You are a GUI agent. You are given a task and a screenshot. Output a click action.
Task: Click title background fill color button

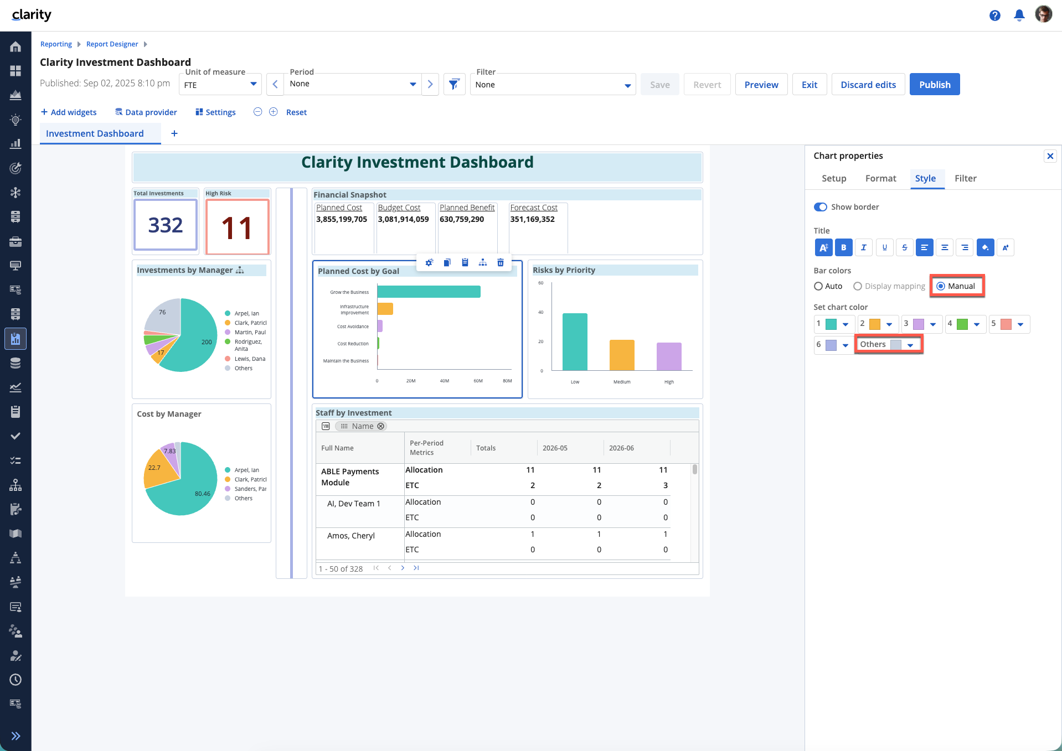[x=985, y=247]
